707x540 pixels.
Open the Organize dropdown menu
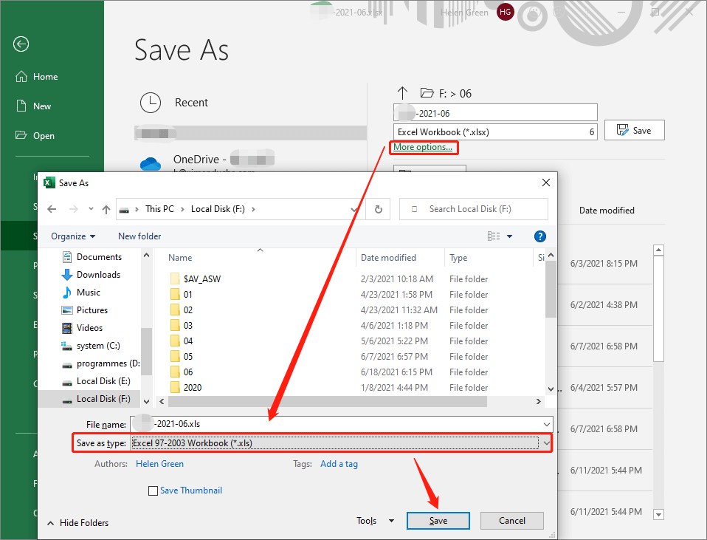tap(73, 236)
